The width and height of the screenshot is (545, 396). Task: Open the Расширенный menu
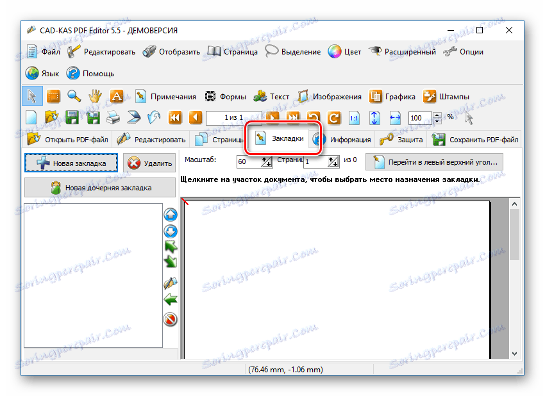point(402,52)
